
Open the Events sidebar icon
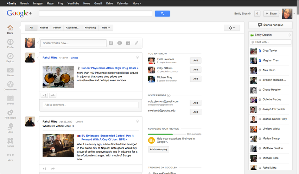[10, 98]
